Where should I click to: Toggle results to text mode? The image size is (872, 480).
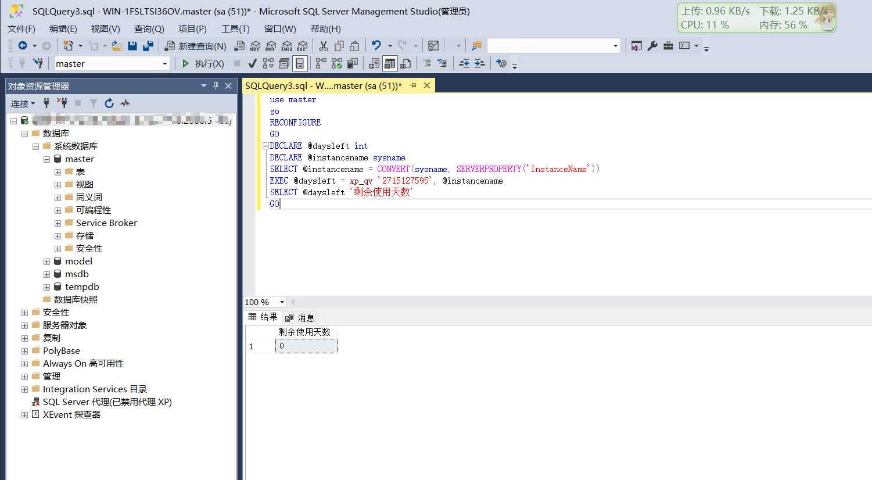pos(375,63)
